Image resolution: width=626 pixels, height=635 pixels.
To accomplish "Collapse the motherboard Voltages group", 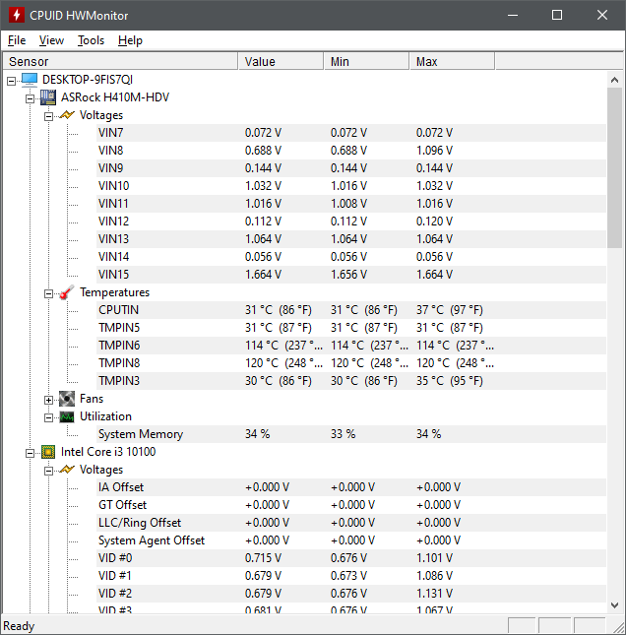I will 48,116.
